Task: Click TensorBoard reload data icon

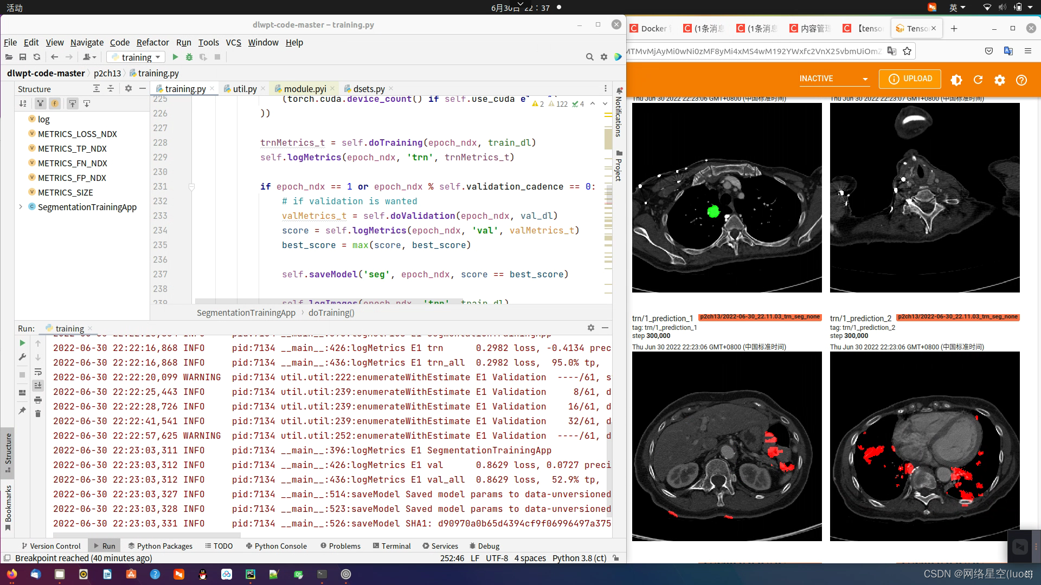Action: click(978, 80)
